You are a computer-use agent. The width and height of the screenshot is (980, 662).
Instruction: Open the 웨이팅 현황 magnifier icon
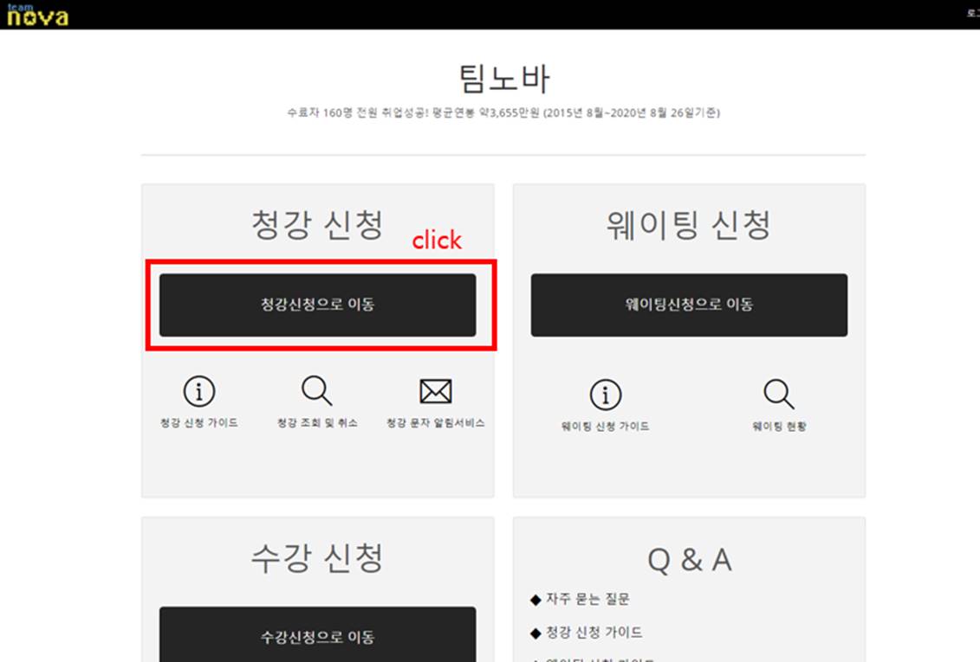click(x=779, y=394)
